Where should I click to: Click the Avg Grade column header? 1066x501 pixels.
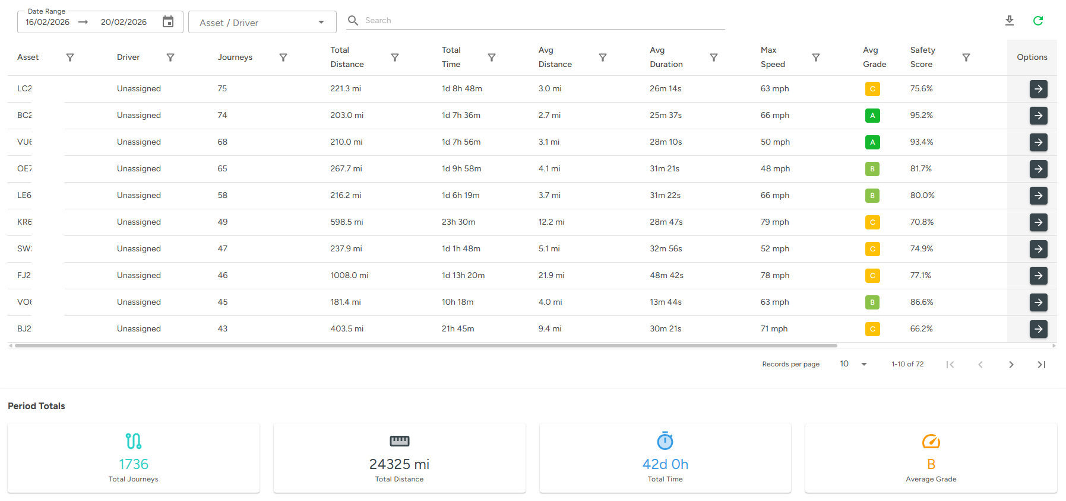[875, 58]
